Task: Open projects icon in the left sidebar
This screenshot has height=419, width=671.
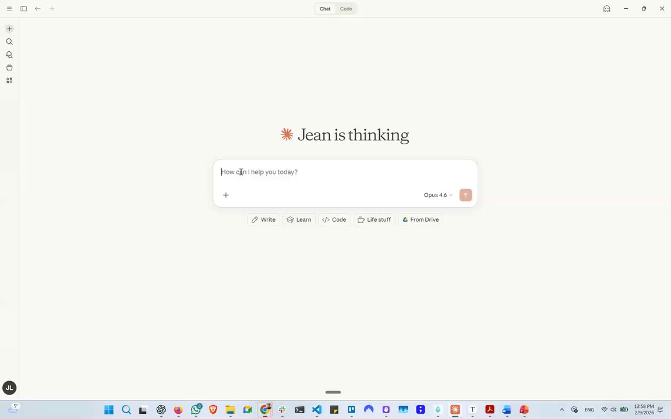Action: coord(9,68)
